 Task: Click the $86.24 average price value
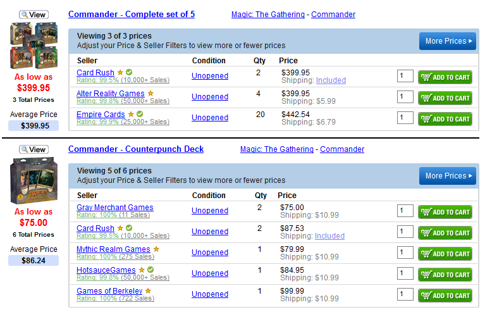34,261
